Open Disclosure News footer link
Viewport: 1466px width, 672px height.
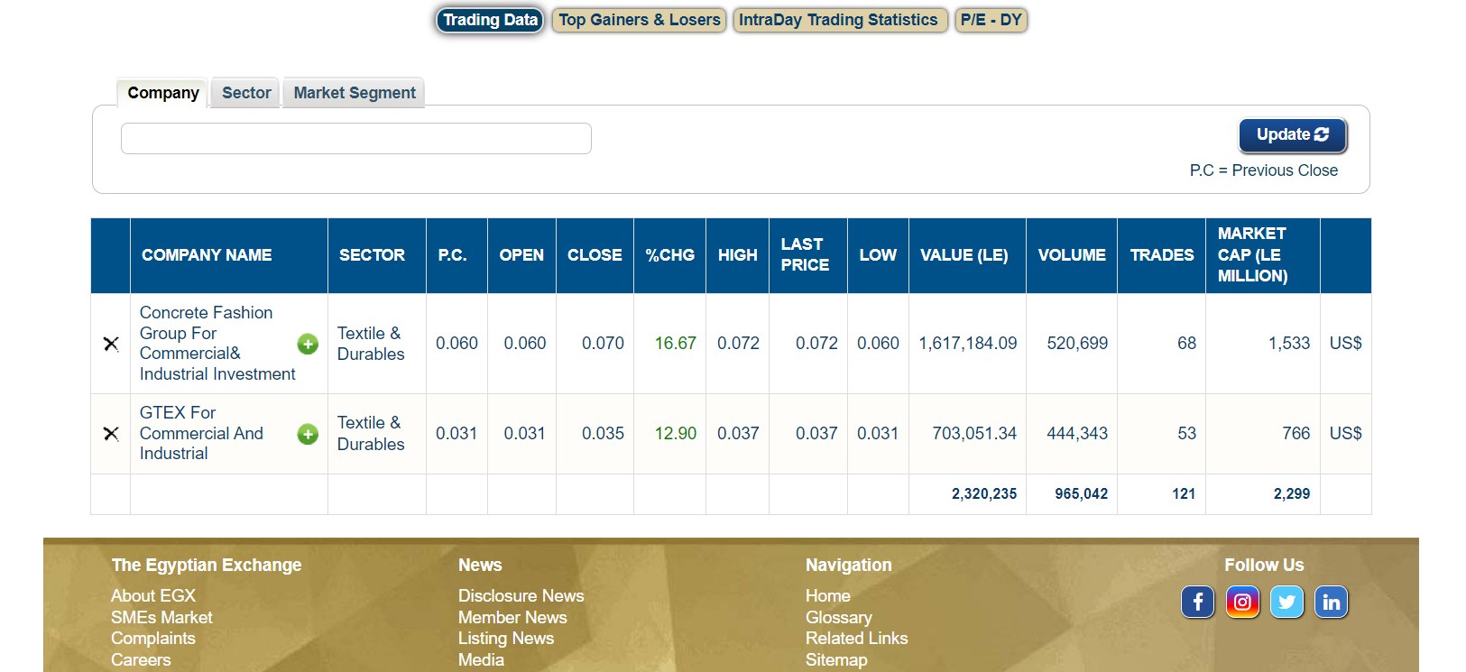pos(521,596)
